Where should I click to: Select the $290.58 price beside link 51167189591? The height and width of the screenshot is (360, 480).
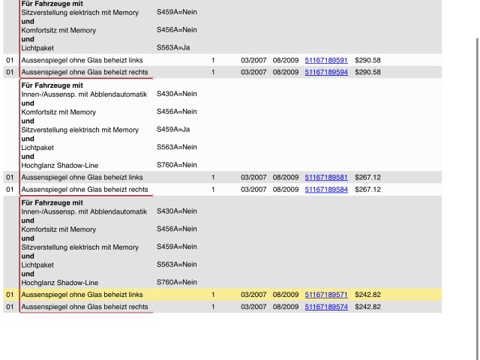[367, 60]
